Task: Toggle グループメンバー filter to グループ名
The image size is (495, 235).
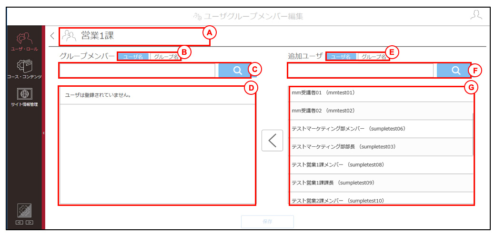Action: [165, 57]
